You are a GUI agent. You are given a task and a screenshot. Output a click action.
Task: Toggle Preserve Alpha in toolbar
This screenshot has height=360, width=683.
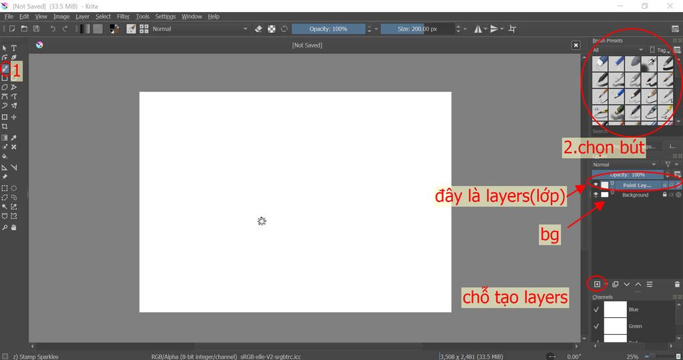(x=271, y=29)
